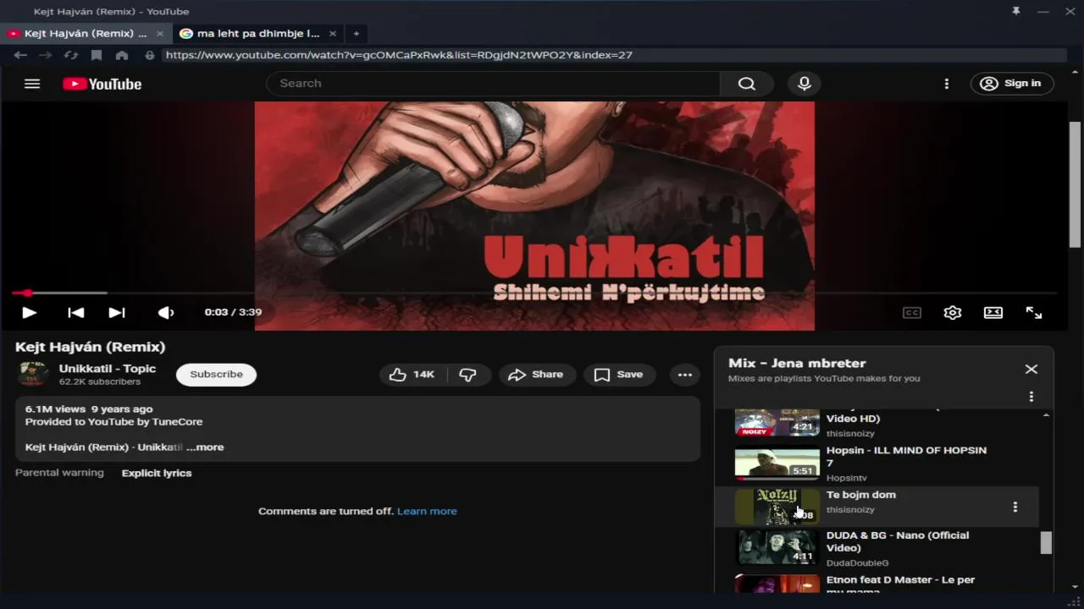Viewport: 1084px width, 609px height.
Task: Play Te bojm dom by thisisnoizy
Action: 877,507
